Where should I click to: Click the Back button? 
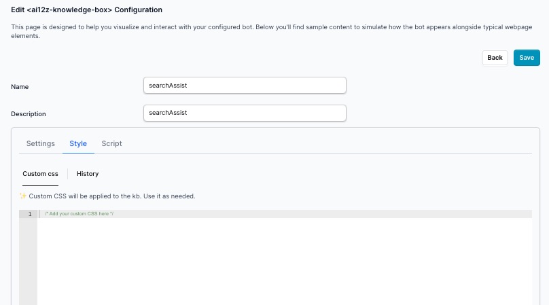click(x=495, y=58)
